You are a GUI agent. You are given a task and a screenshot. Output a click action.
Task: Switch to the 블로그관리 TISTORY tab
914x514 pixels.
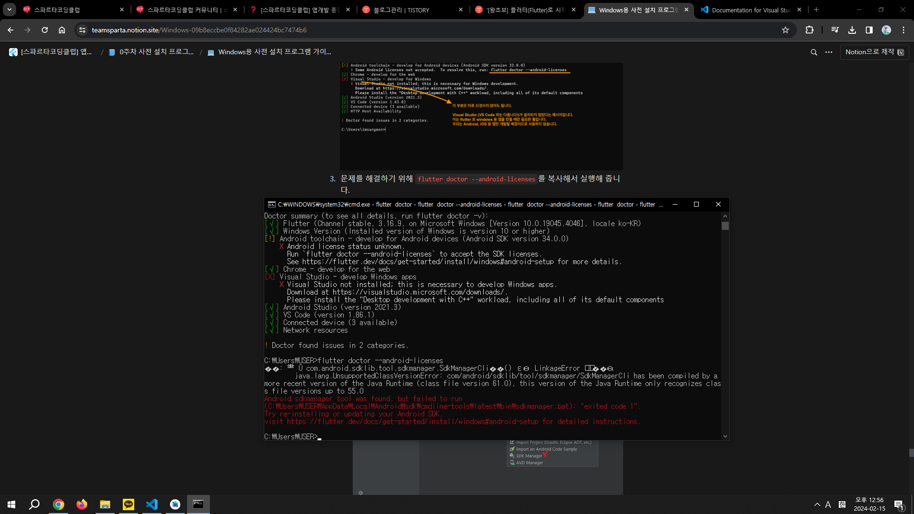coord(412,10)
